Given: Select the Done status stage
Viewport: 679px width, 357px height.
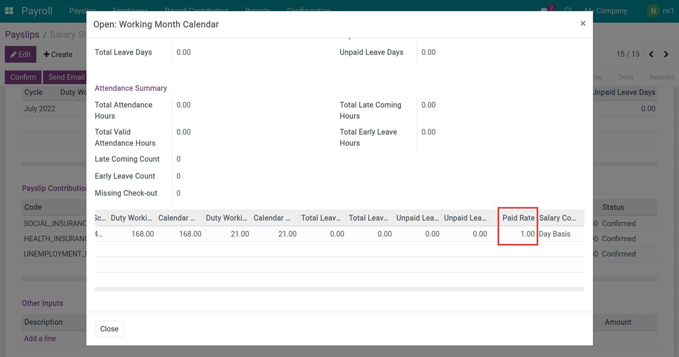Looking at the screenshot, I should point(626,77).
